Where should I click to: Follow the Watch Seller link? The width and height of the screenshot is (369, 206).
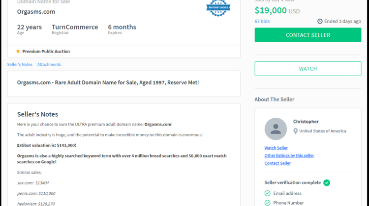tap(276, 148)
